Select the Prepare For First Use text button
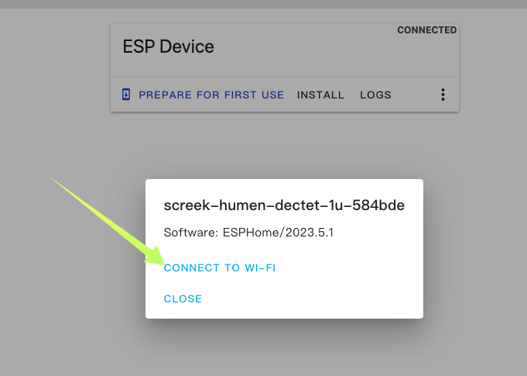 [x=211, y=95]
